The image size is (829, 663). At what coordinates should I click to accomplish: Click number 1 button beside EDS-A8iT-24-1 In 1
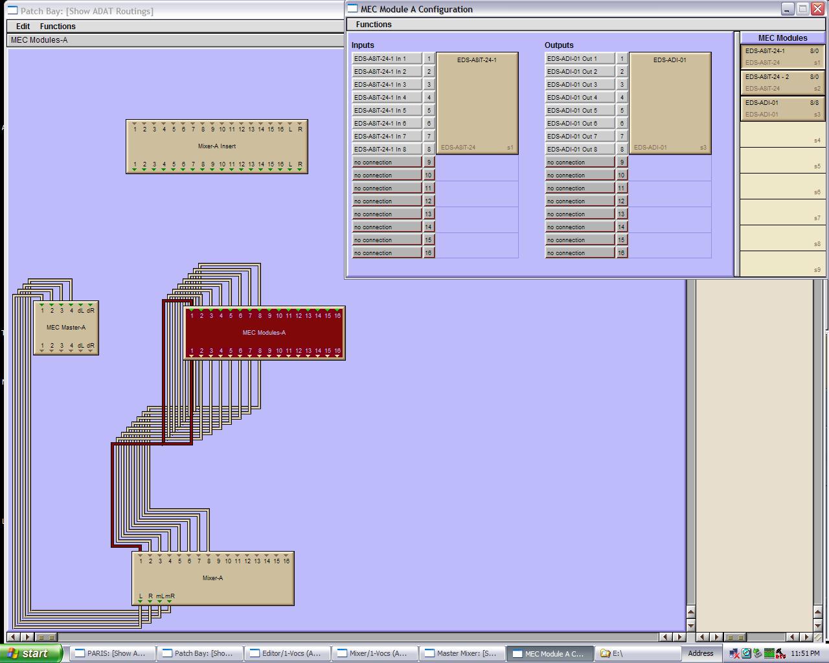coord(429,58)
